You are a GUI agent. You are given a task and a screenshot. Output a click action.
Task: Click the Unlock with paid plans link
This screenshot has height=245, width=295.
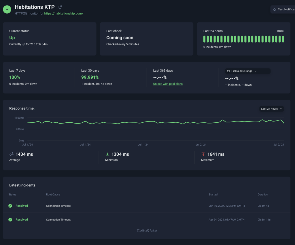pyautogui.click(x=168, y=84)
